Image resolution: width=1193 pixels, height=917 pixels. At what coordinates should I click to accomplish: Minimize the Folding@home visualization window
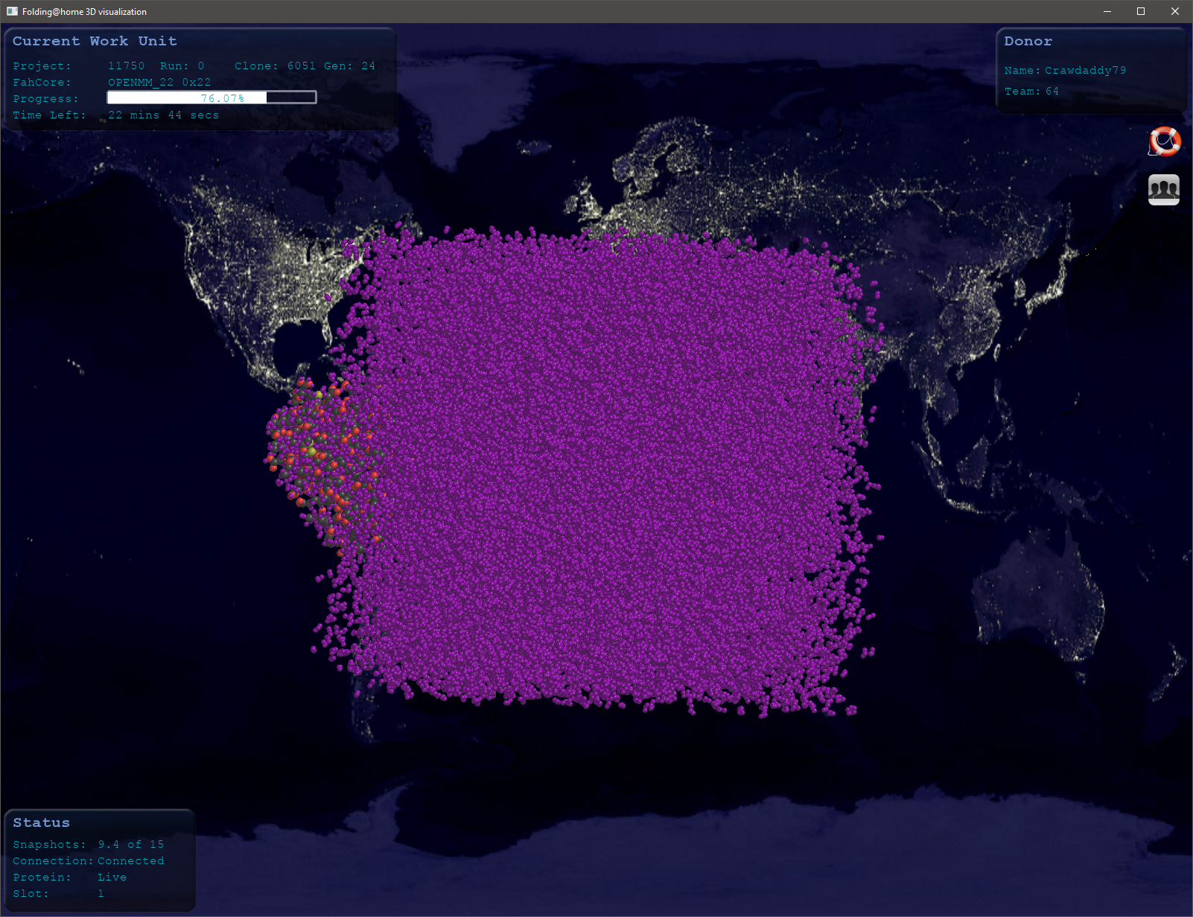click(x=1107, y=11)
